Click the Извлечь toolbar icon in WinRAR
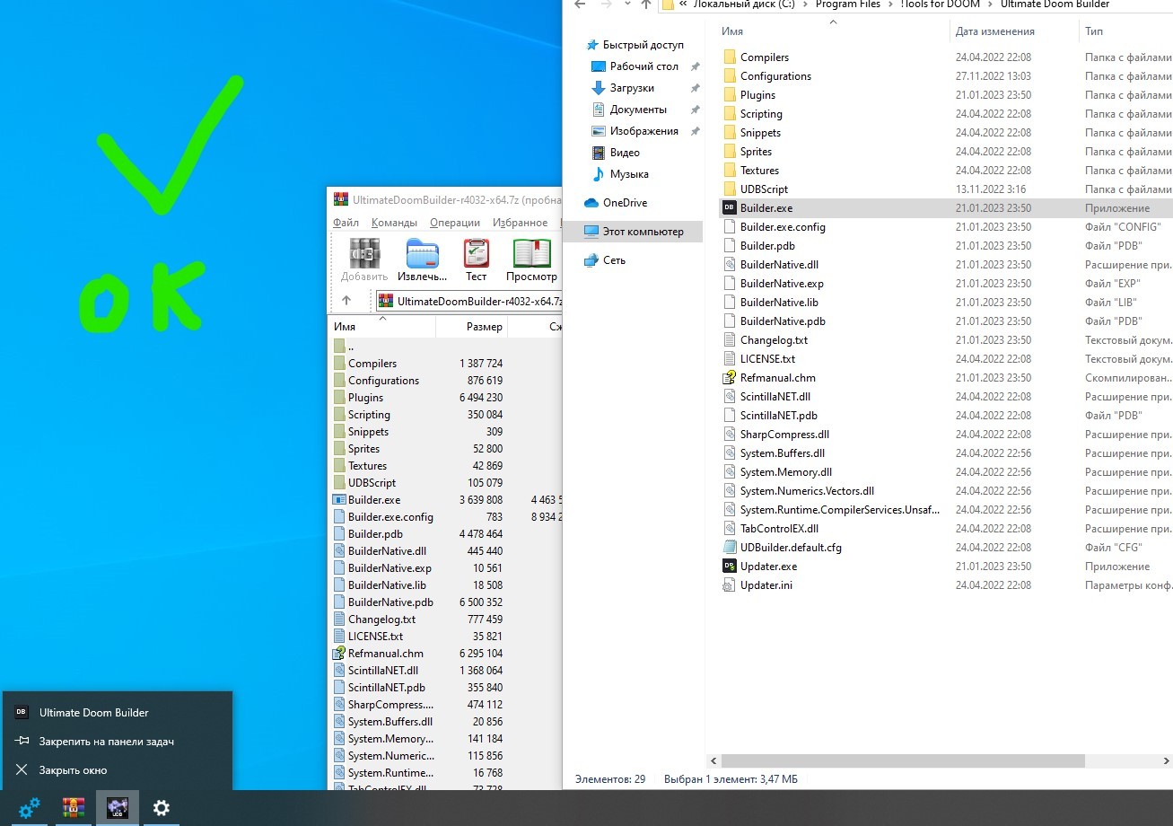Viewport: 1173px width, 826px height. click(422, 254)
